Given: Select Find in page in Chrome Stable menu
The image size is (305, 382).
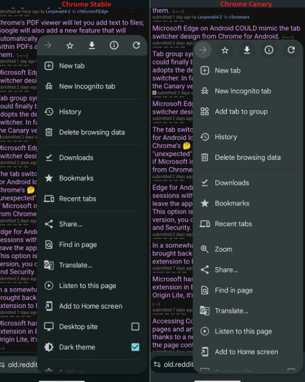Looking at the screenshot, I should pos(93,245).
